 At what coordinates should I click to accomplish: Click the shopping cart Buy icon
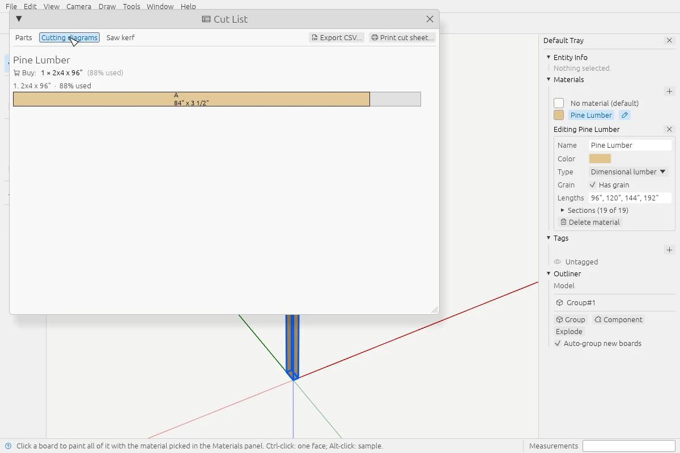point(16,72)
